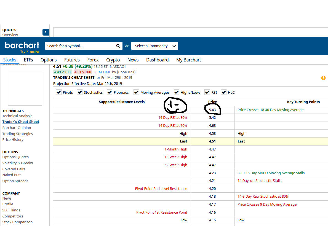Click the Try Premier link

tap(30, 52)
